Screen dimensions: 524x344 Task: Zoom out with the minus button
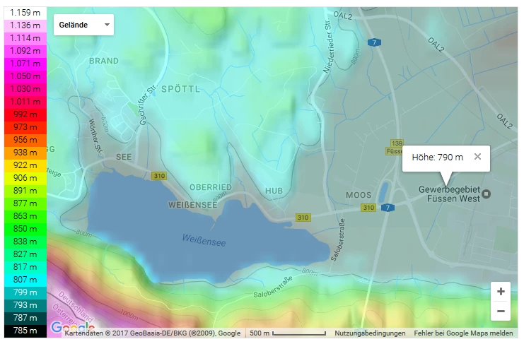[x=500, y=311]
